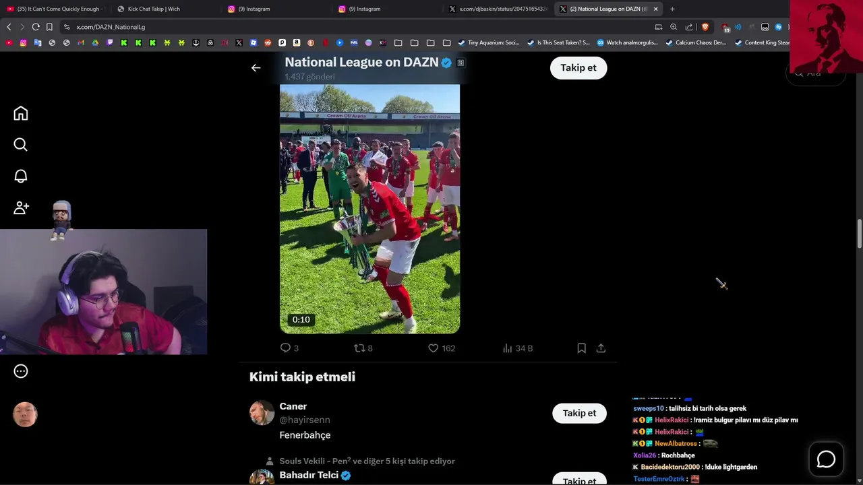
Task: Open the Gmail bookmark icon
Action: point(81,42)
